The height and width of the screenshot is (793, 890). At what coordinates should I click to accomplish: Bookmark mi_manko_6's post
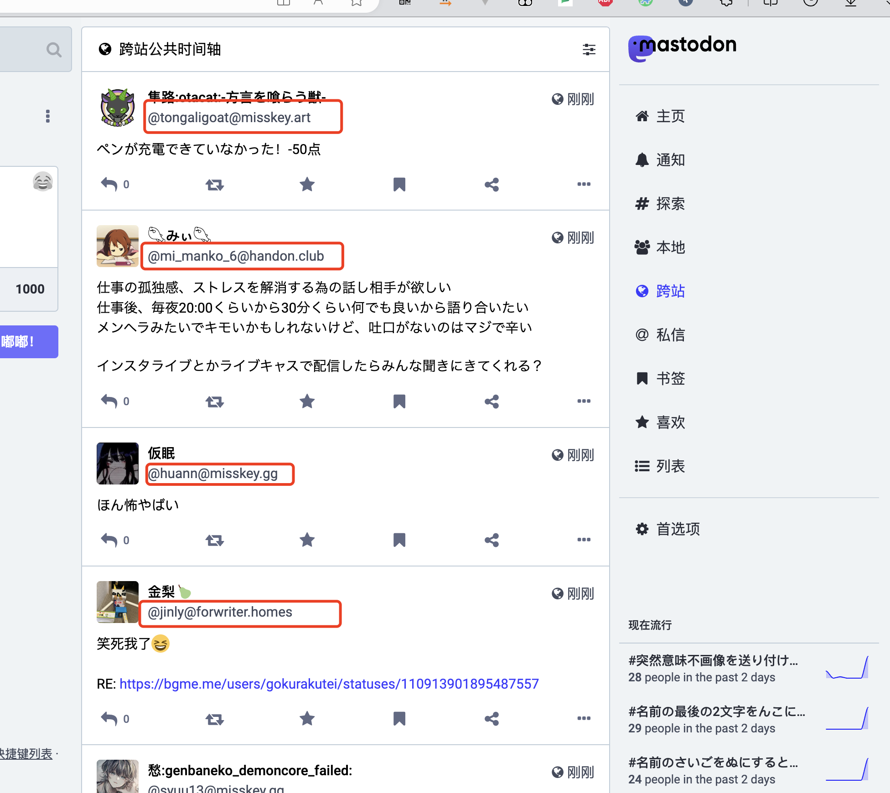tap(399, 402)
